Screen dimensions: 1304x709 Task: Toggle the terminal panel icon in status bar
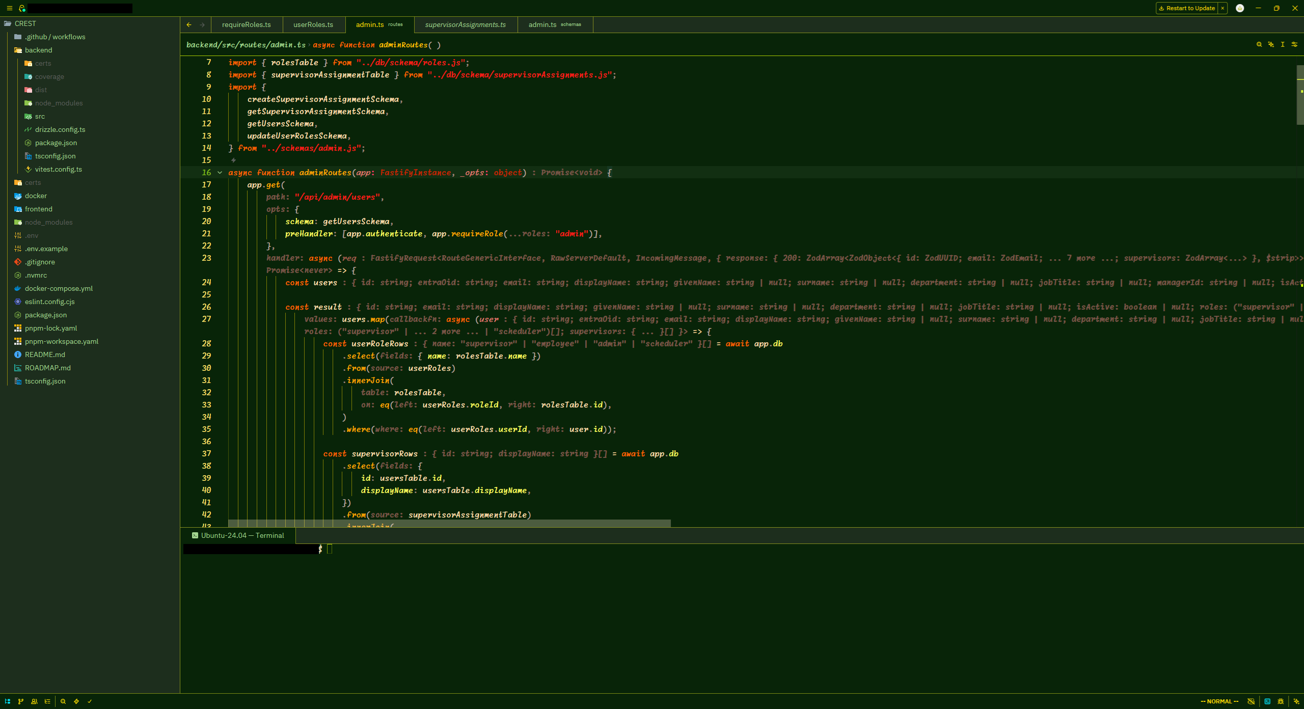(x=1267, y=701)
